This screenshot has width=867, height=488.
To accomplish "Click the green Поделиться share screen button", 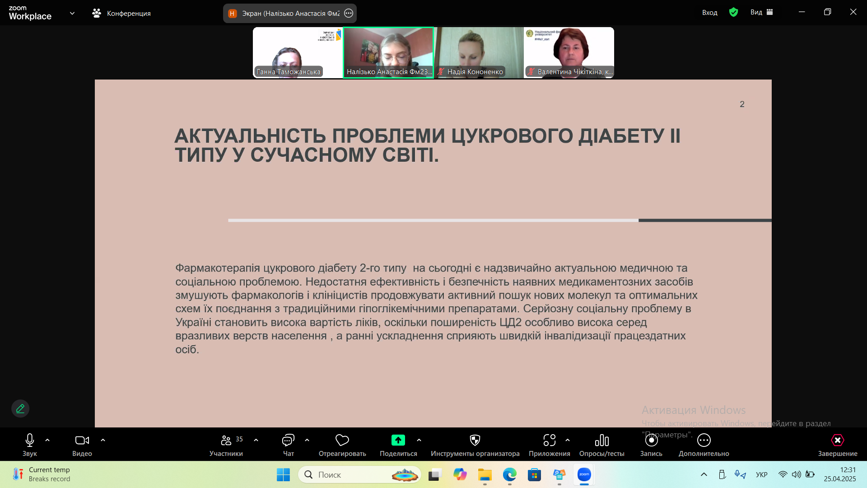I will pos(398,445).
